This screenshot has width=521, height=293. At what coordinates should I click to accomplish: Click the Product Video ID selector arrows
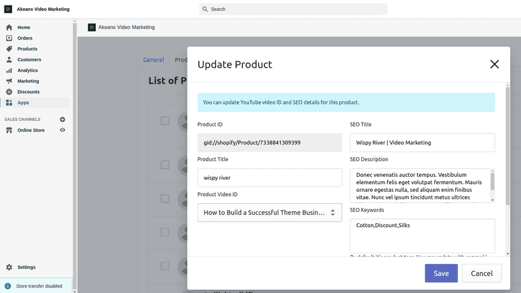[x=333, y=213]
